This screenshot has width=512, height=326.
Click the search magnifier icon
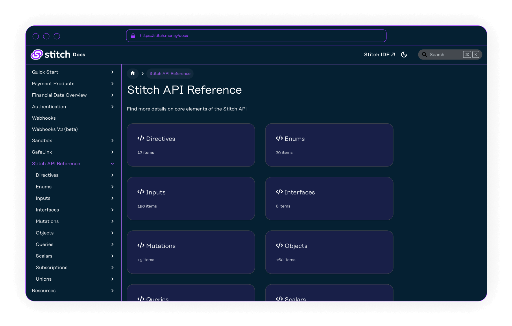pyautogui.click(x=424, y=55)
